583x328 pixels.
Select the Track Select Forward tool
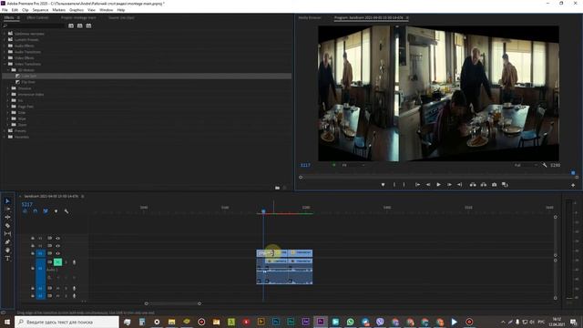click(7, 209)
